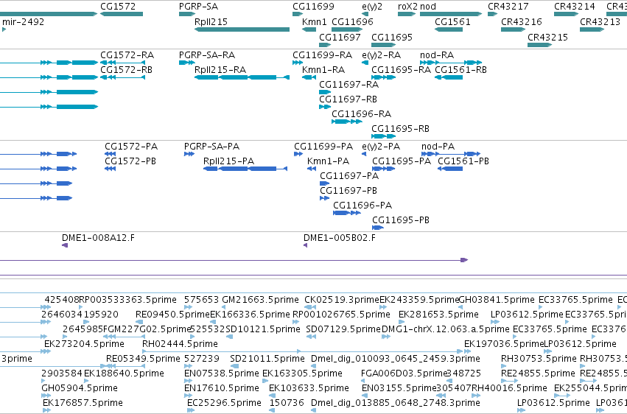Select the EK103633.5prime EST label
The width and height of the screenshot is (627, 414).
pyautogui.click(x=309, y=388)
